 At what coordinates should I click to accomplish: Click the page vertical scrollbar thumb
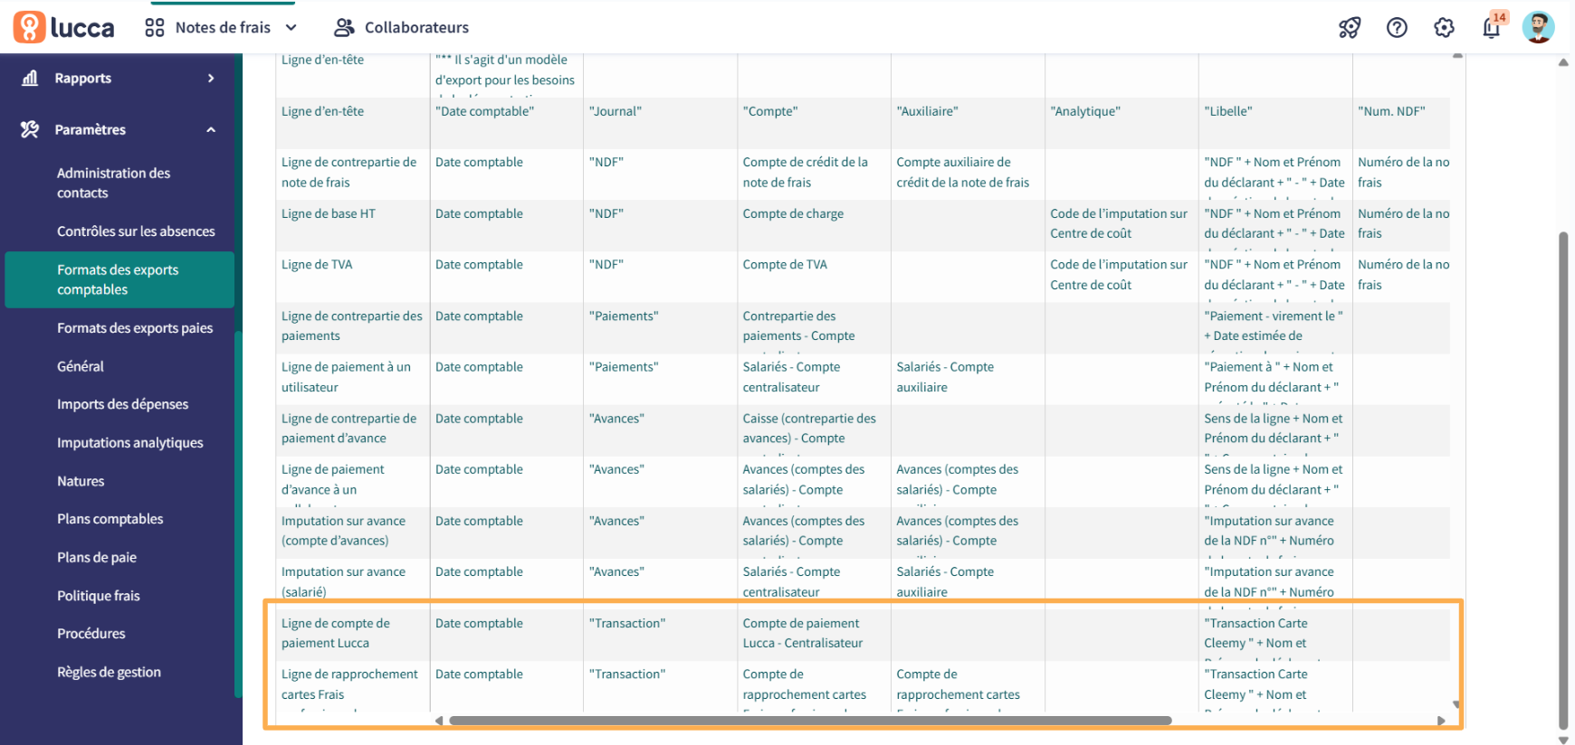(1563, 479)
